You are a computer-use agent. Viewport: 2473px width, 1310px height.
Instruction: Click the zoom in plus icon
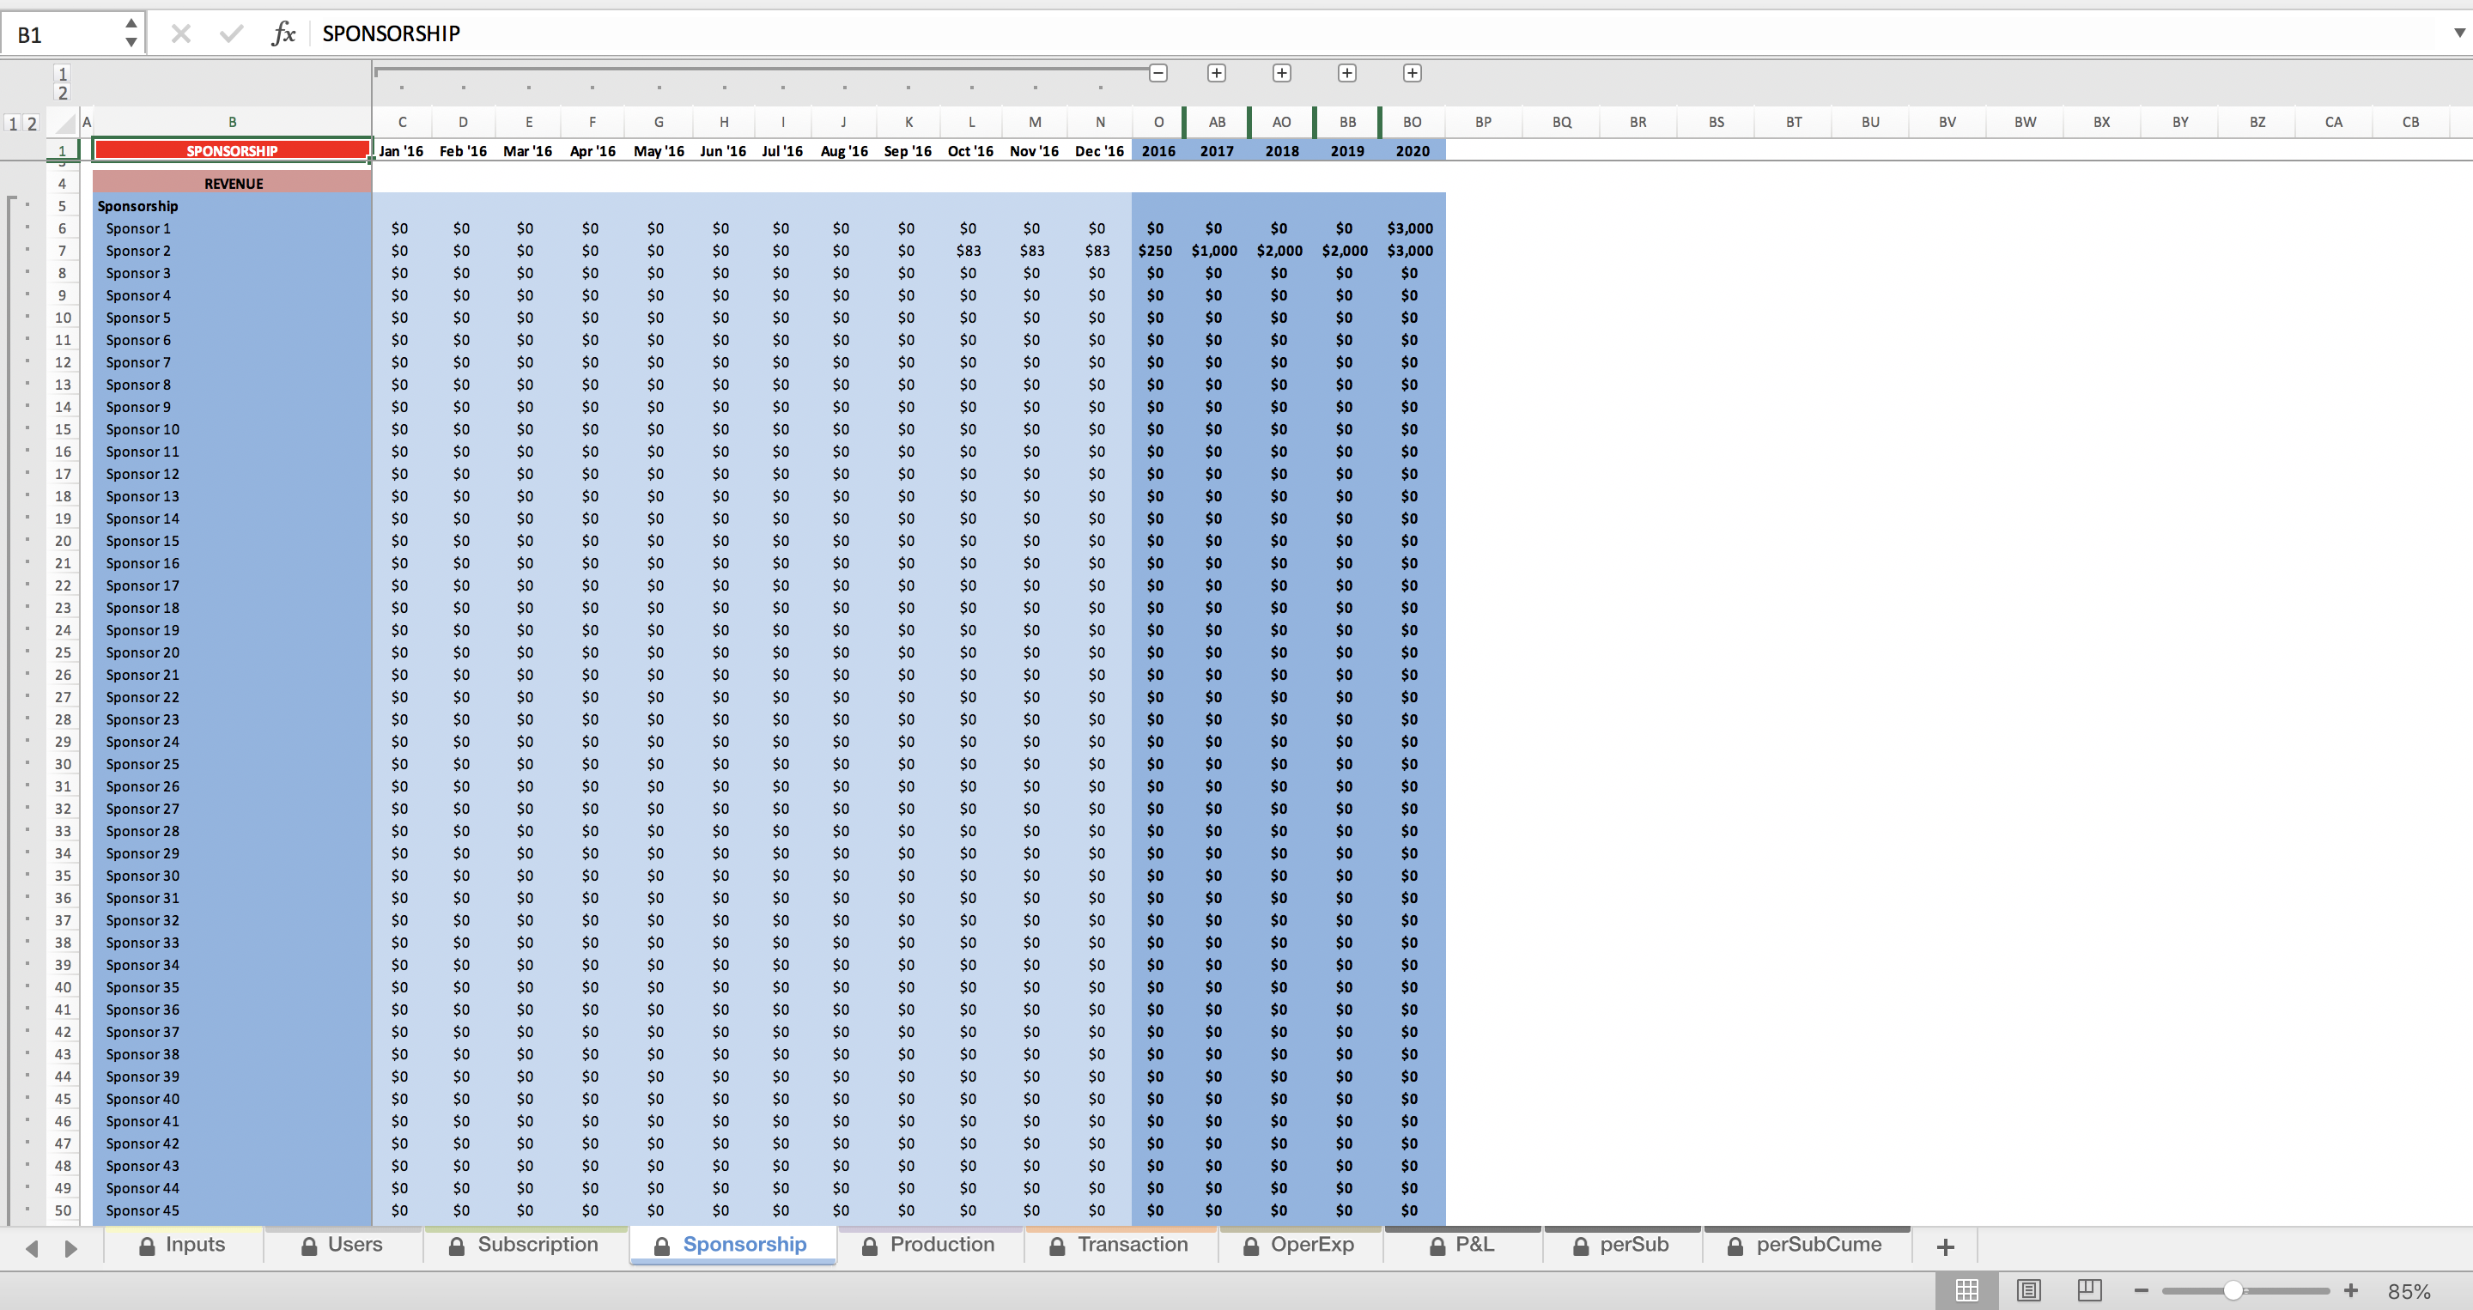coord(2350,1291)
